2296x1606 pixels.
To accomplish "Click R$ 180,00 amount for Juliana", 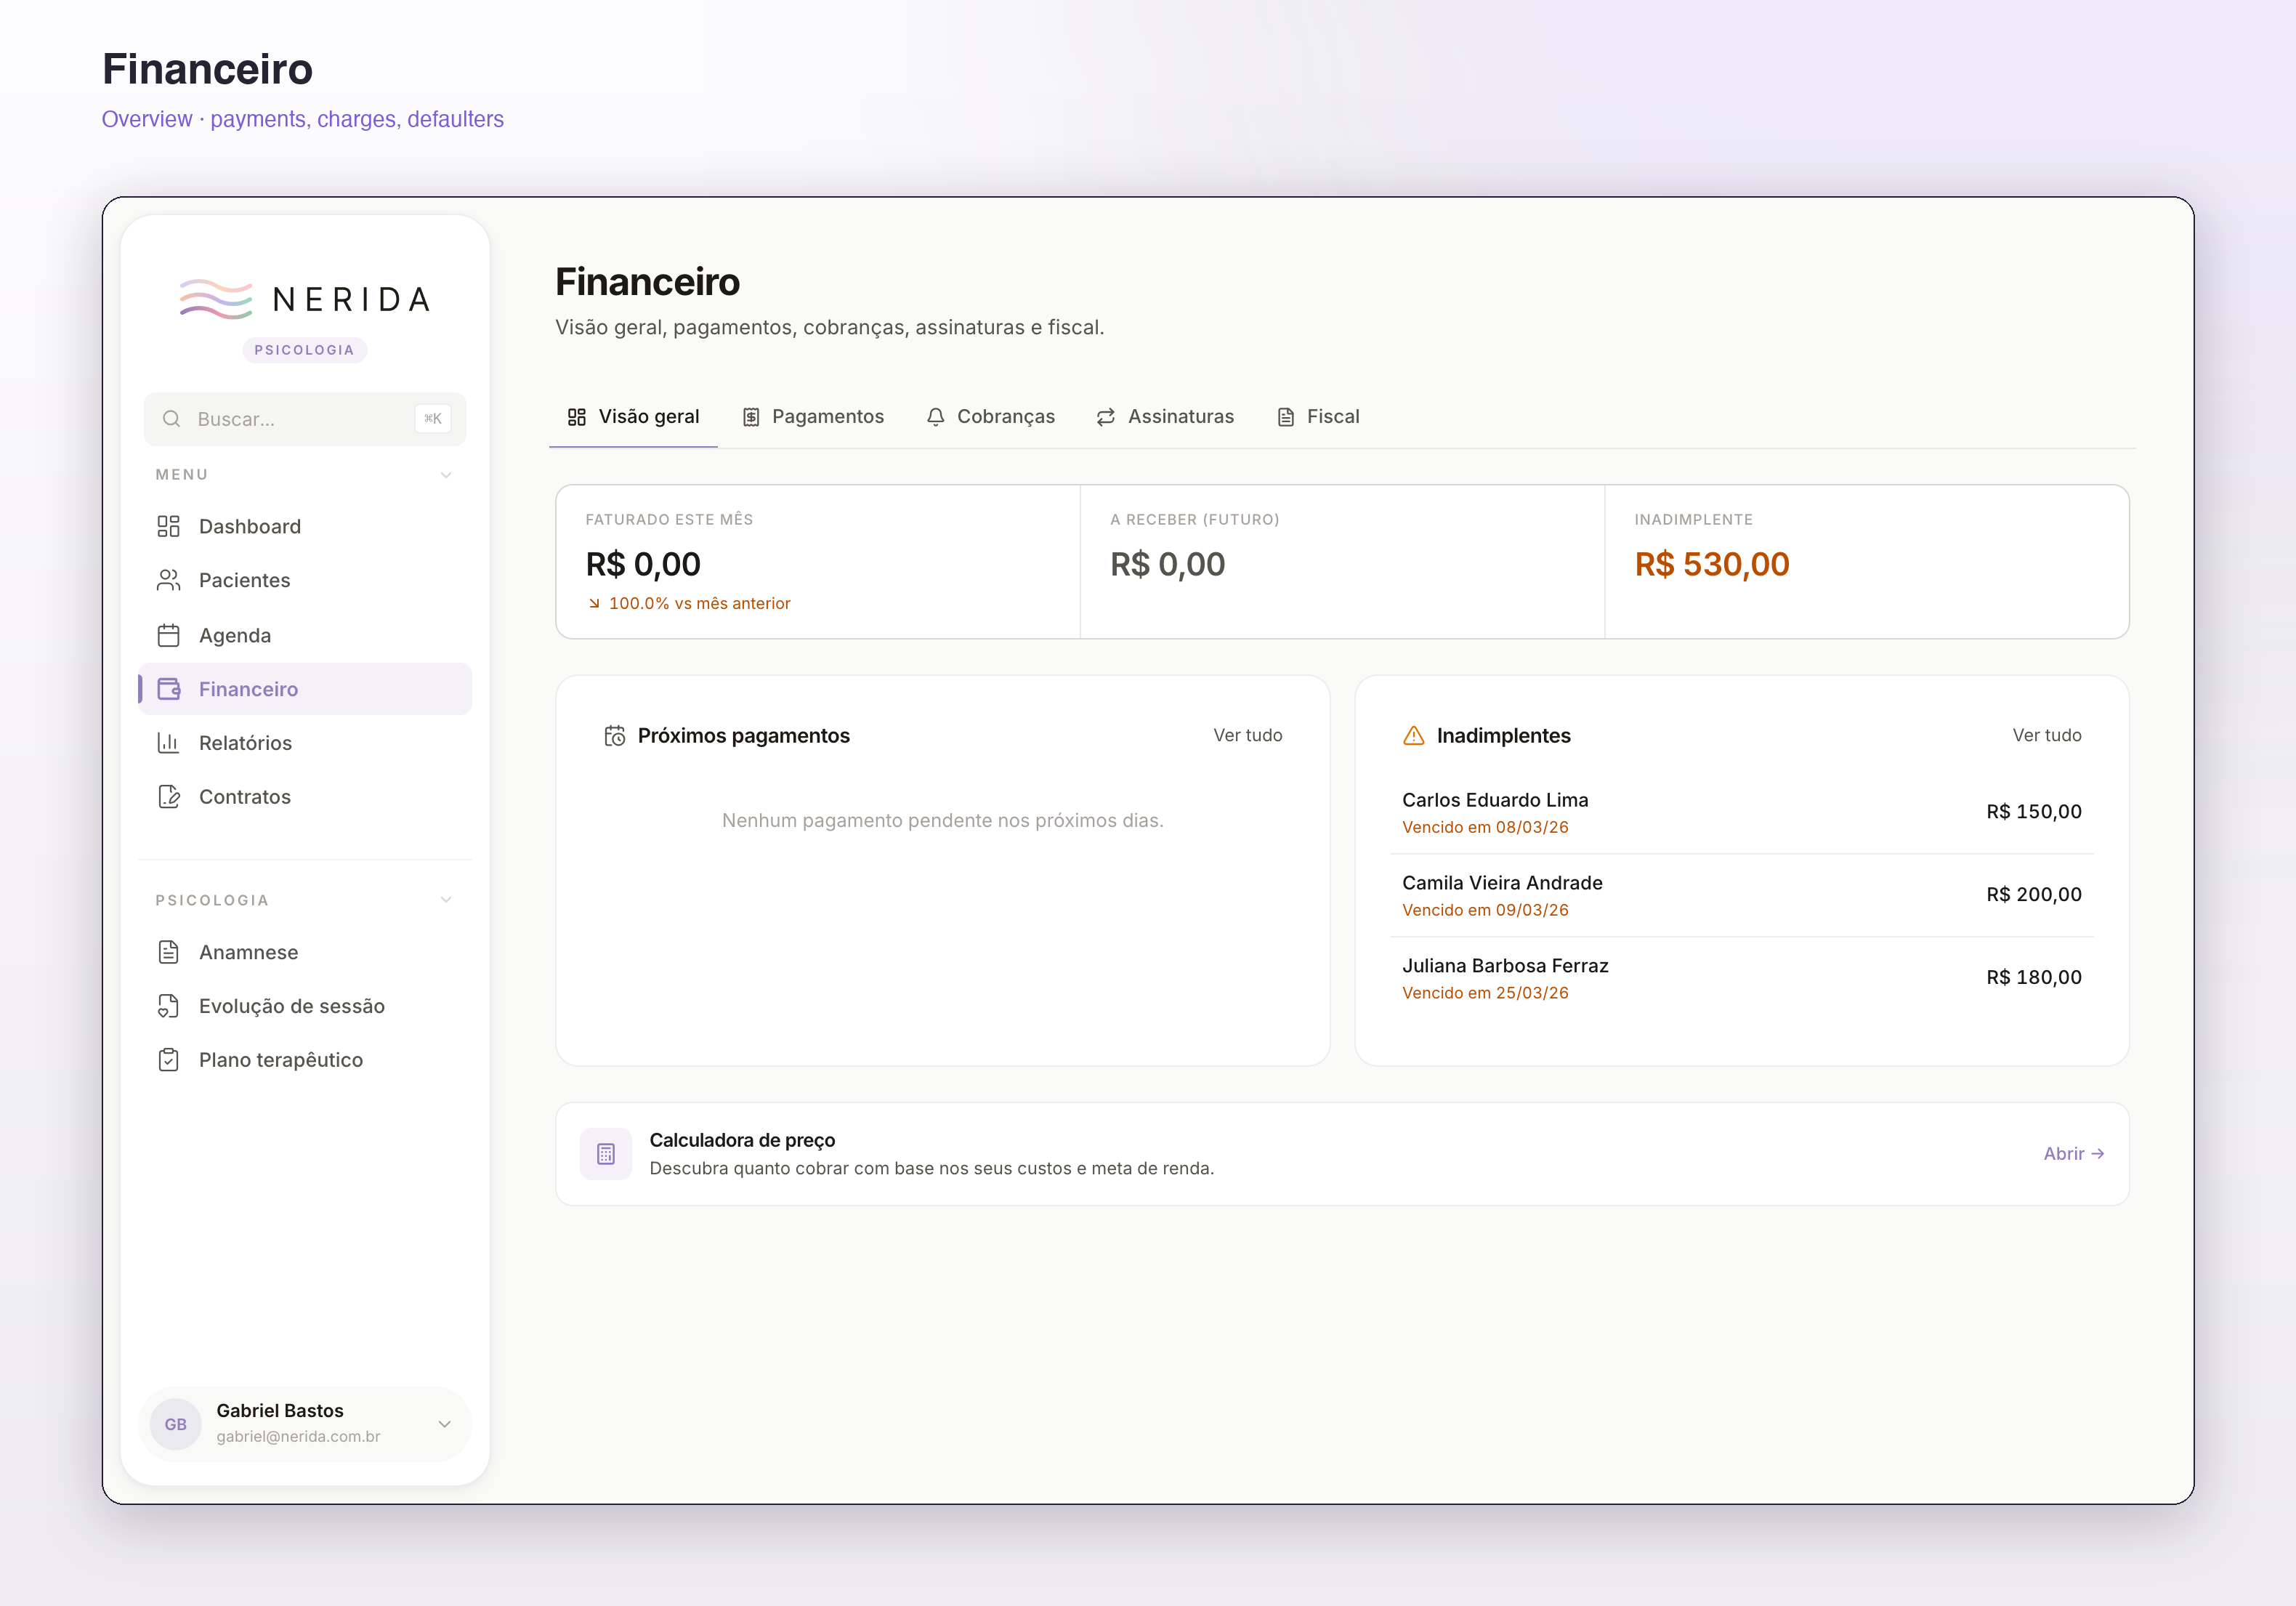I will [x=2034, y=978].
